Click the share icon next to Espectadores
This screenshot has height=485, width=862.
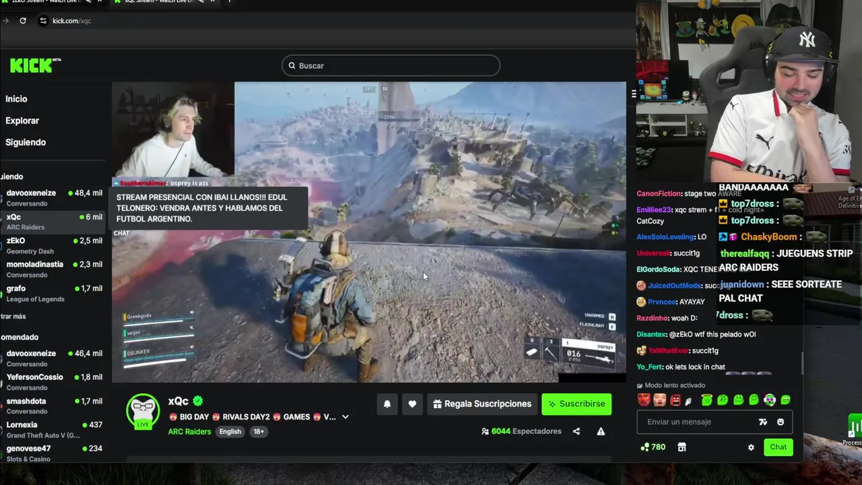point(576,431)
